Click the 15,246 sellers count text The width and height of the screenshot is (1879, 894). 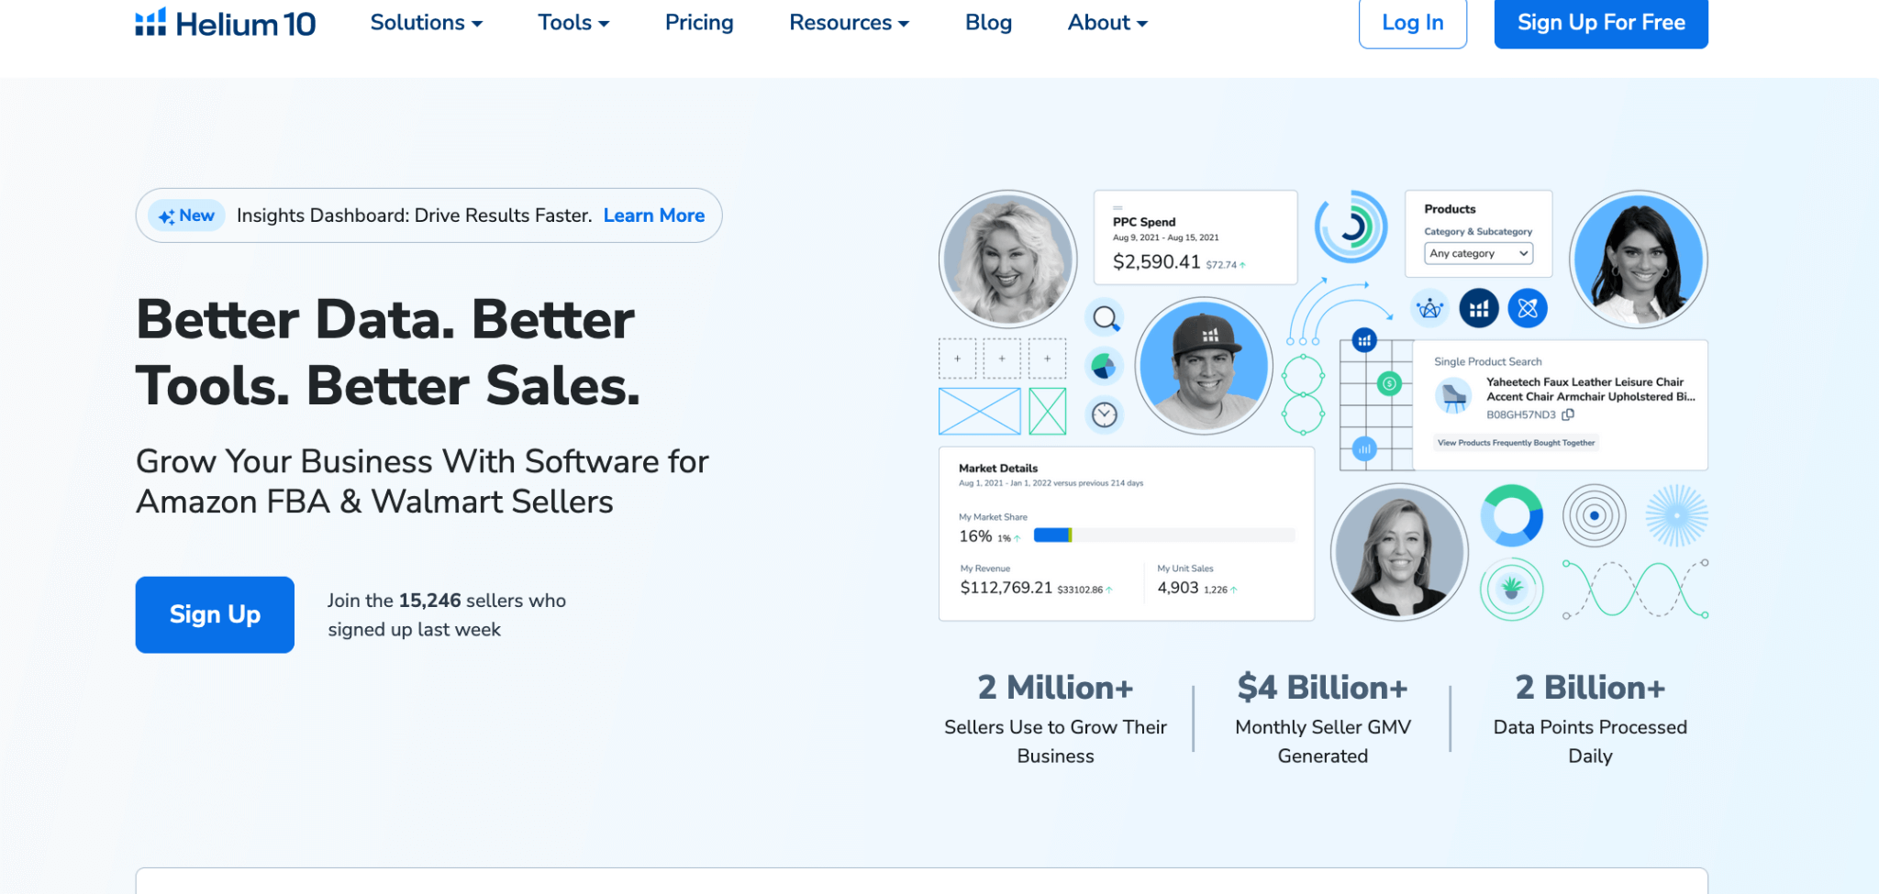(429, 601)
